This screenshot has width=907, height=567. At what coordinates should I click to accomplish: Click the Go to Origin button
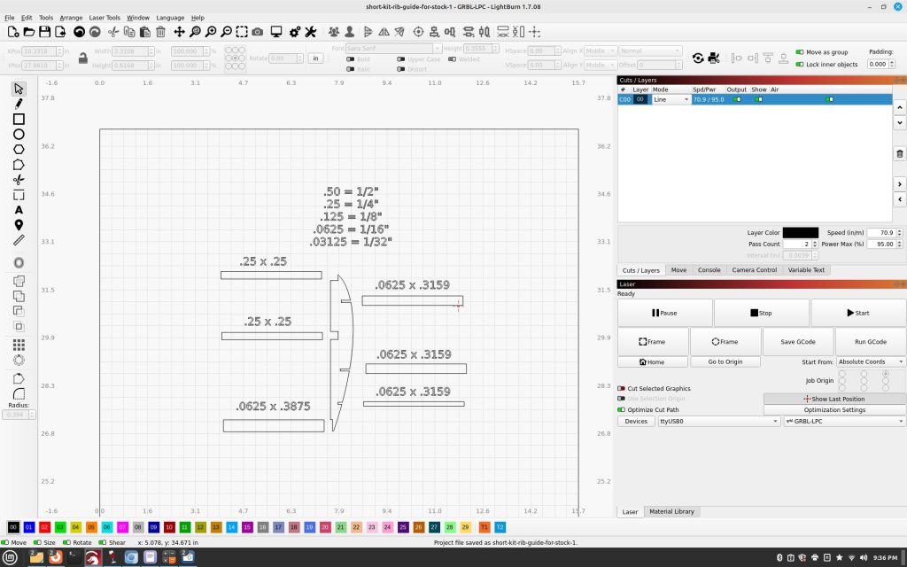point(725,361)
